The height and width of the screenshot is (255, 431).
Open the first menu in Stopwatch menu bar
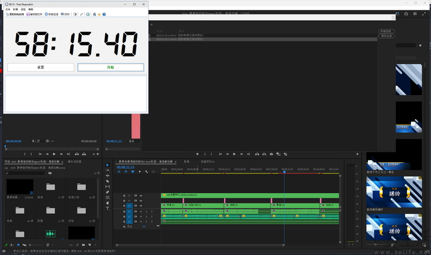pos(7,9)
